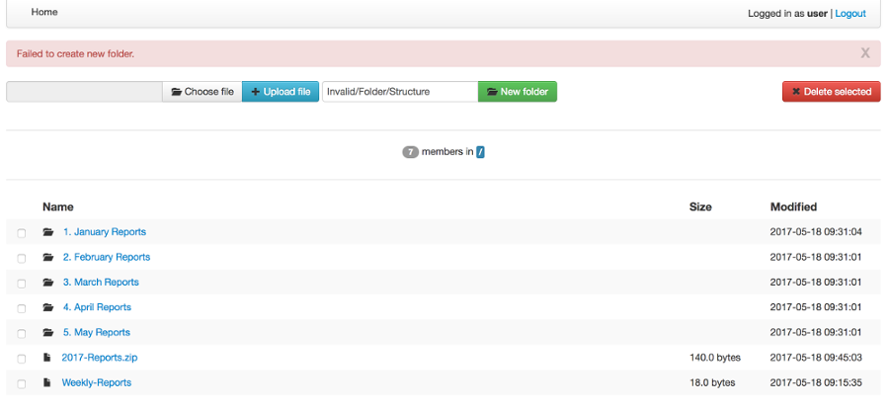Click the blue Upload file button
Viewport: 889px width, 411px height.
(x=281, y=92)
